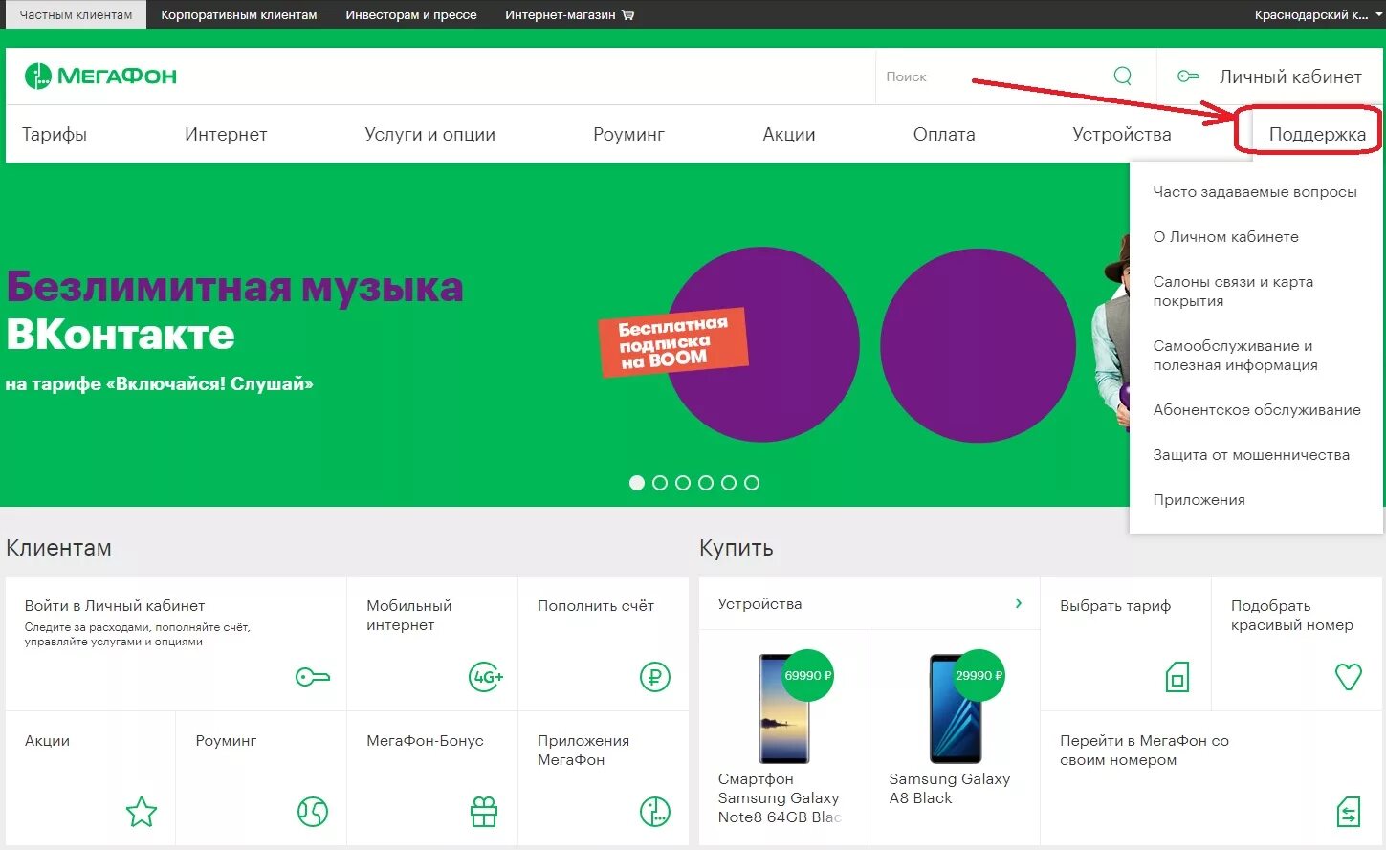Select Часто задаваемые вопросы in dropdown
The image size is (1386, 850).
[1255, 192]
